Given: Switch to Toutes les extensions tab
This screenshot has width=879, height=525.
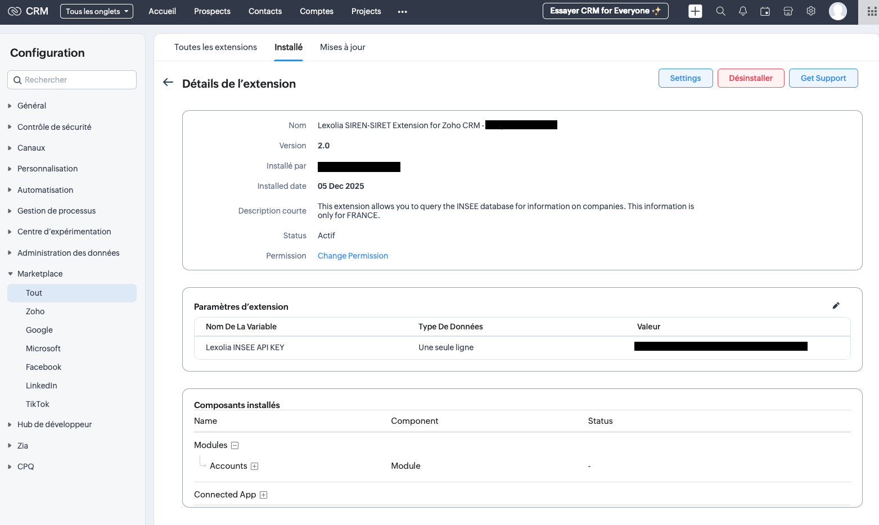Looking at the screenshot, I should click(215, 47).
